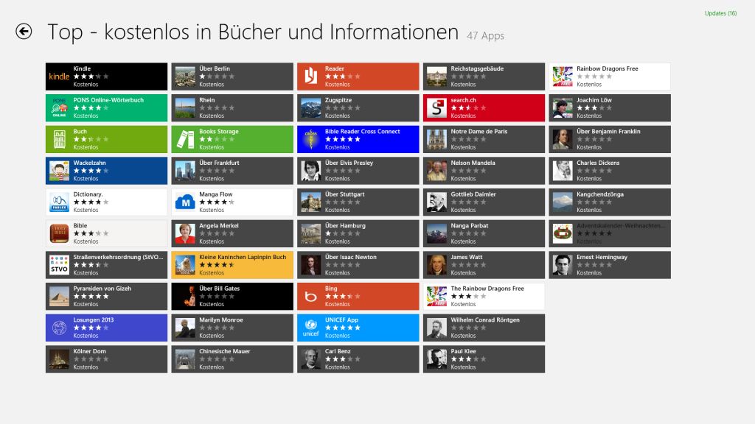The image size is (755, 424).
Task: Open the Rhein app thumbnail
Action: [185, 107]
